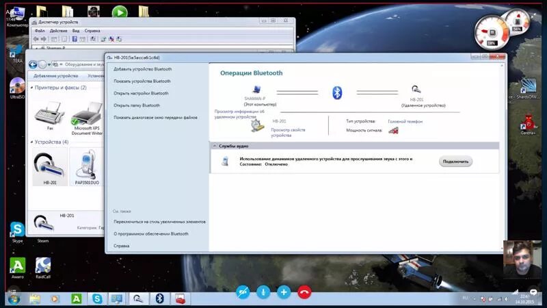This screenshot has width=547, height=308.
Task: Open the RaidCall desktop shortcut
Action: 43,268
